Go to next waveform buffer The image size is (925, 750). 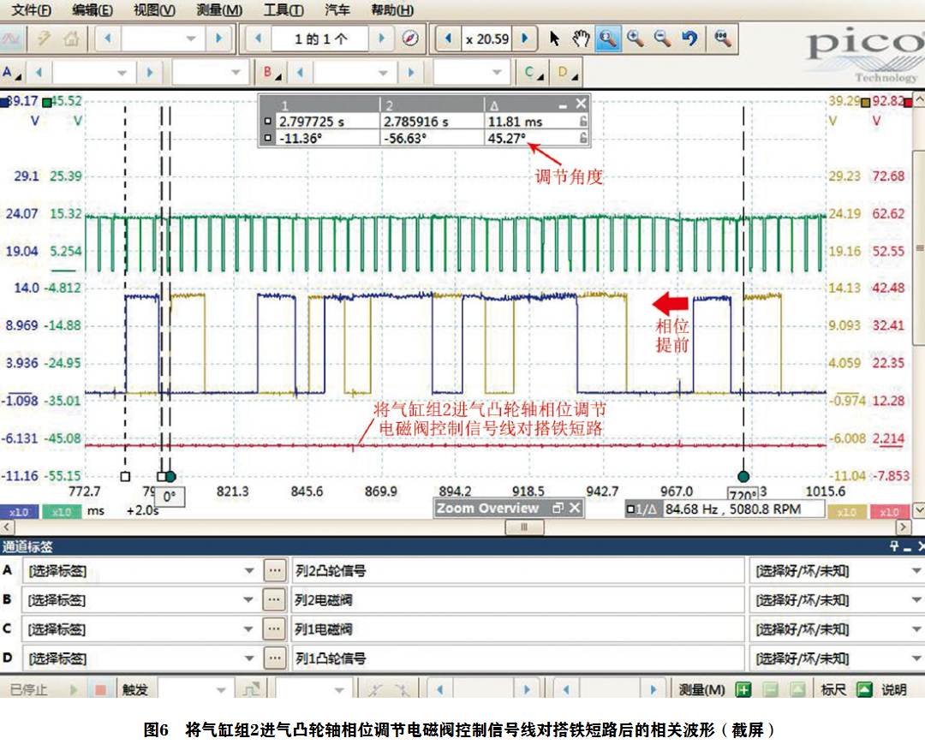[382, 39]
